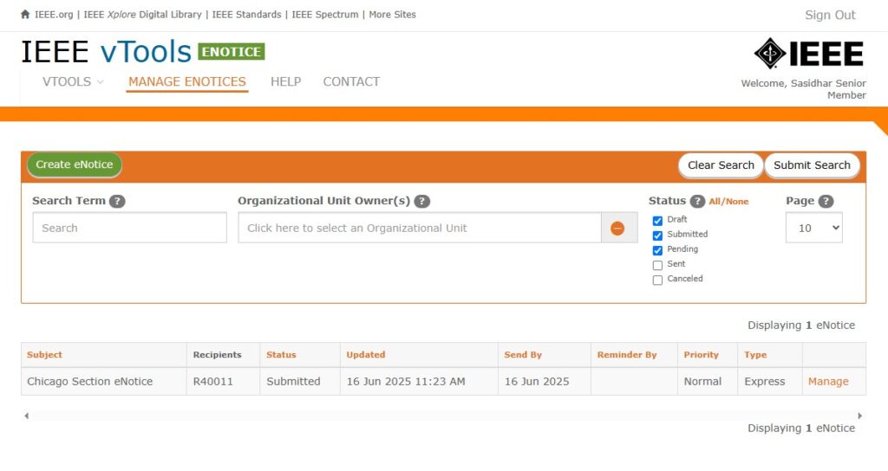Screen dimensions: 888x471
Task: Open the Organizational Unit Owner(s) help icon
Action: click(422, 201)
